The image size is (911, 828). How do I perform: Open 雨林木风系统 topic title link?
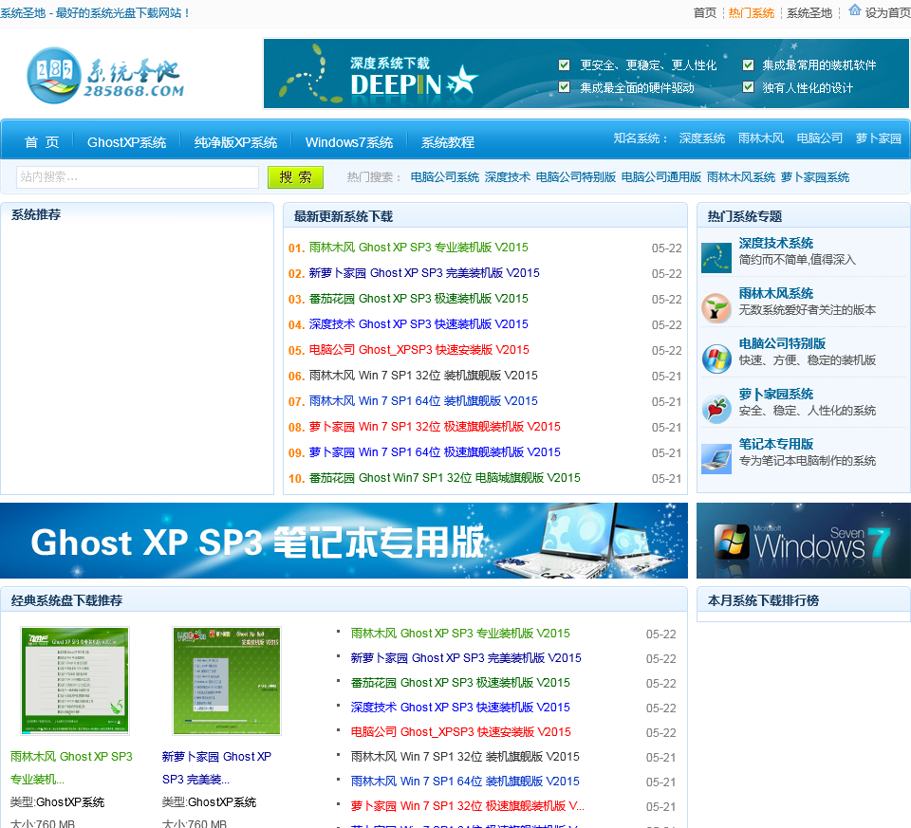tap(775, 293)
